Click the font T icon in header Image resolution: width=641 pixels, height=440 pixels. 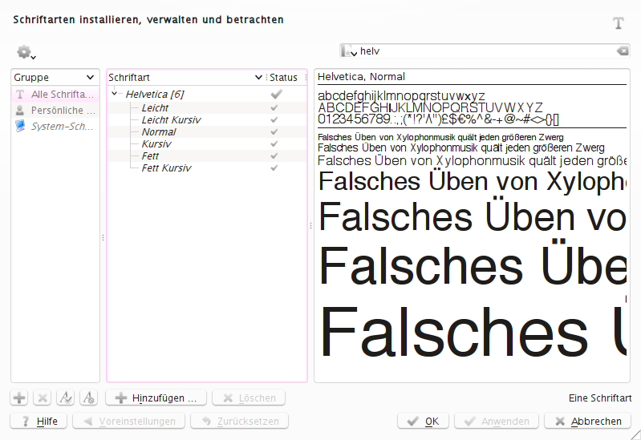(619, 23)
